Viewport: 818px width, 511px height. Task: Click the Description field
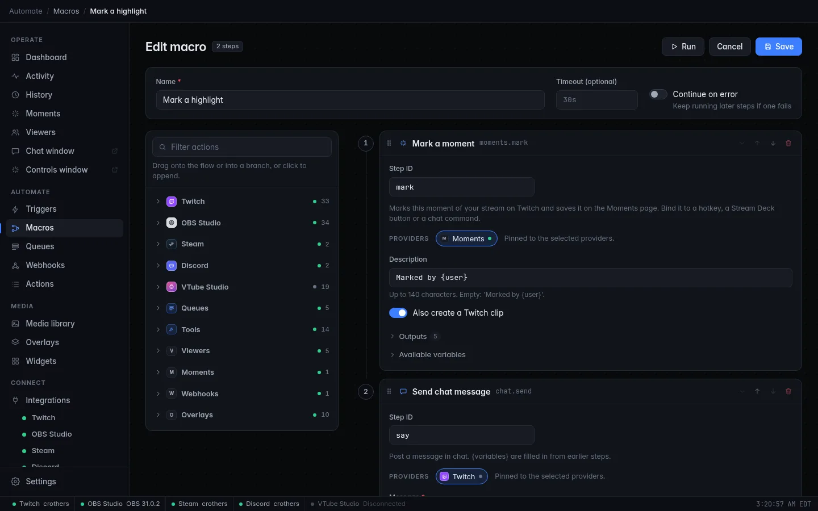pos(591,278)
